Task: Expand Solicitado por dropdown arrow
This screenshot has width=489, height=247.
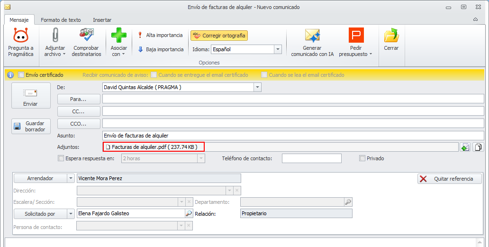Action: pos(71,214)
